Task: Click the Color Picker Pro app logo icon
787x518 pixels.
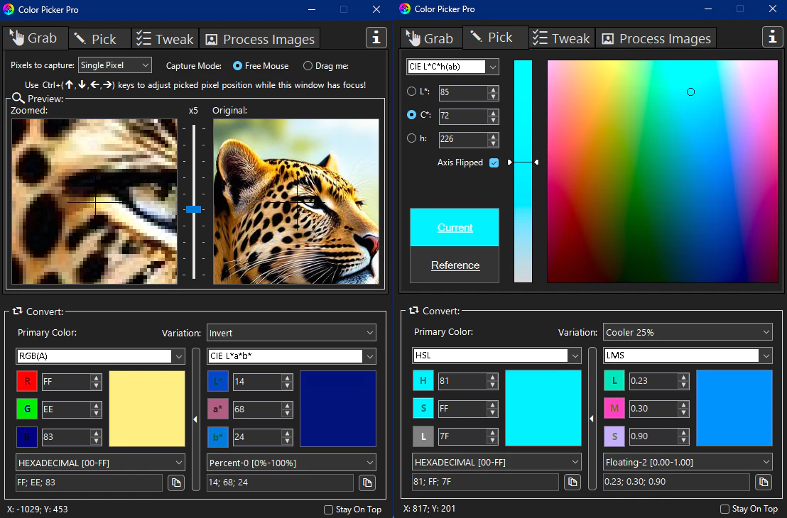Action: pyautogui.click(x=9, y=9)
